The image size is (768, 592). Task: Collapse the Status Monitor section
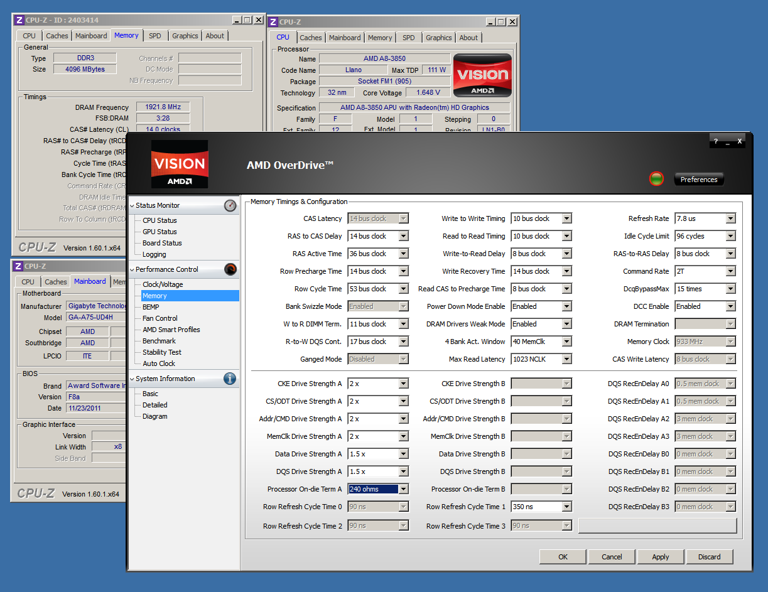132,205
